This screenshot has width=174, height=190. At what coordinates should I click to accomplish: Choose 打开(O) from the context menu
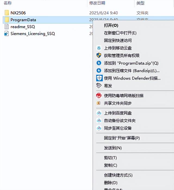coord(111,25)
